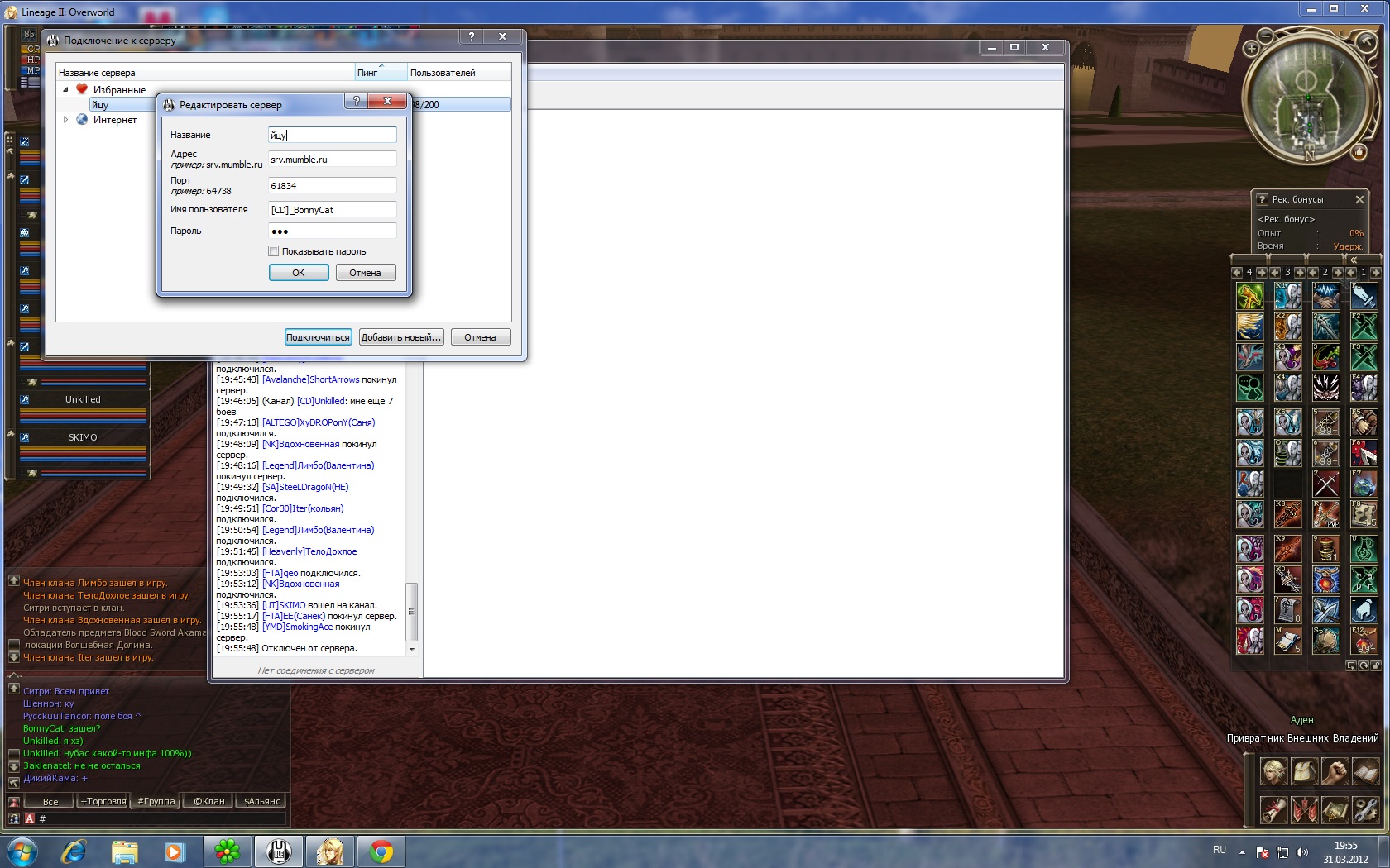
Task: Show hidden system tray icons
Action: tap(1242, 851)
